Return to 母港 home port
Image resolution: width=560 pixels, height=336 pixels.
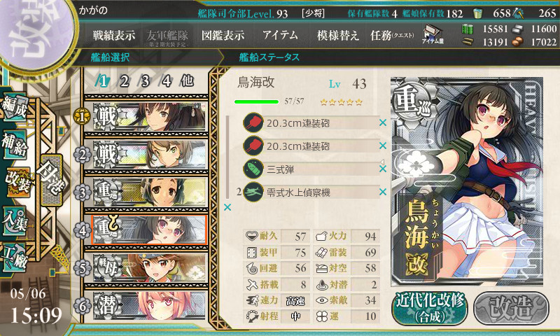(51, 180)
